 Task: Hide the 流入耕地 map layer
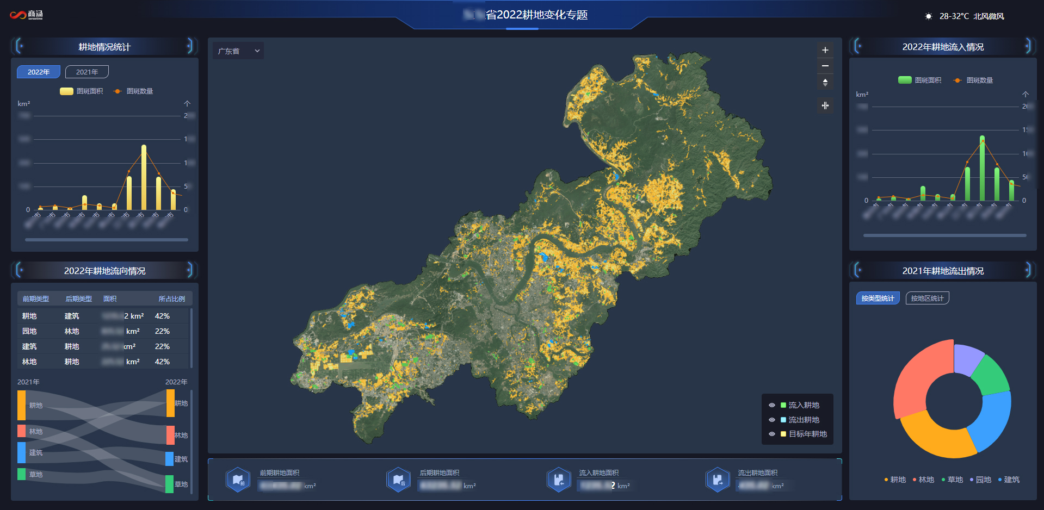pos(771,405)
